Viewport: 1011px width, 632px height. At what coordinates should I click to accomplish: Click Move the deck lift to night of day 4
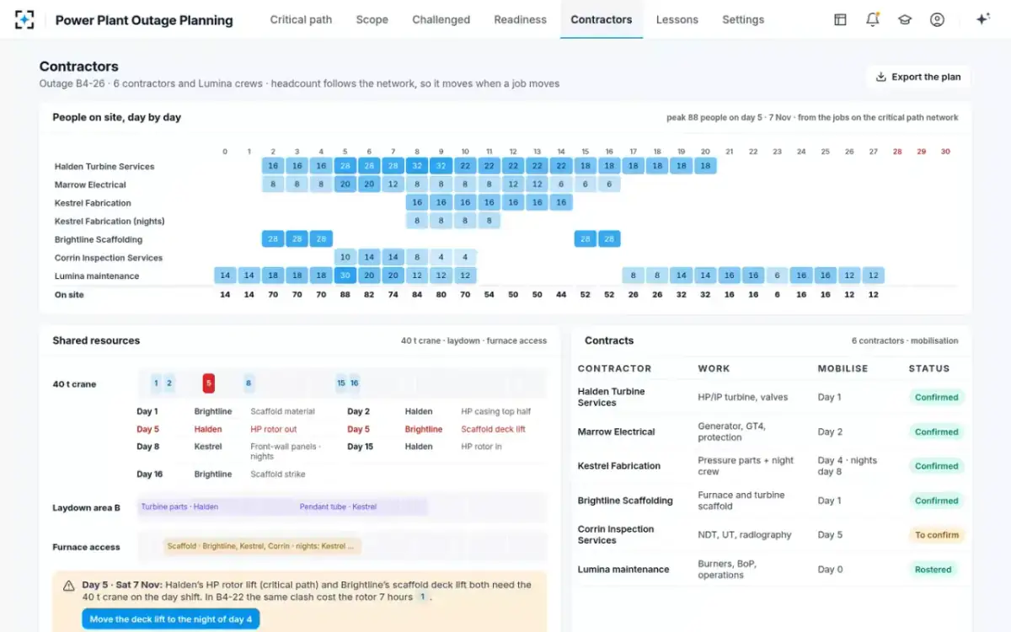(171, 619)
